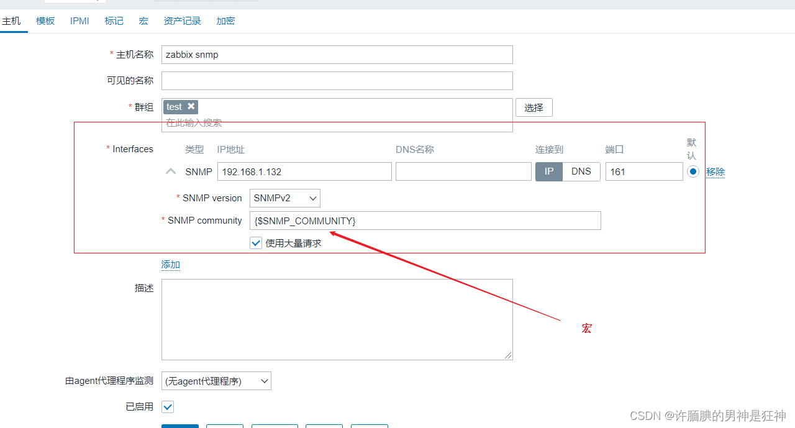Click inside the 描述 text area
Viewport: 795px width, 428px height.
[x=337, y=319]
